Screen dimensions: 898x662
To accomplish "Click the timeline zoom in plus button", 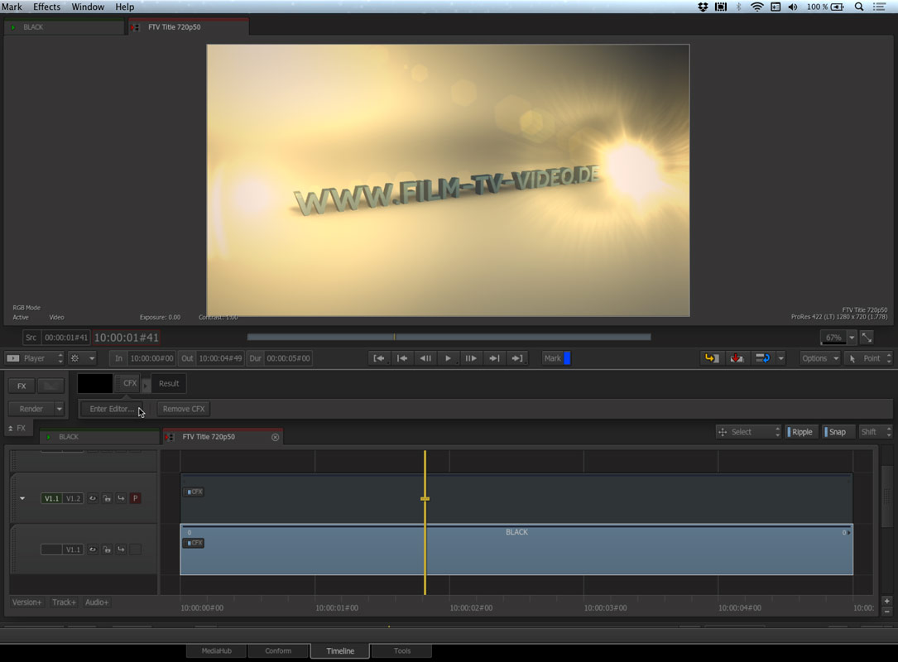I will (x=887, y=601).
